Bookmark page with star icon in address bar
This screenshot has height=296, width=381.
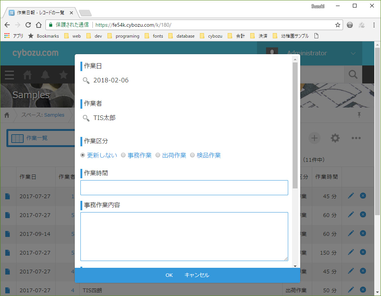337,25
